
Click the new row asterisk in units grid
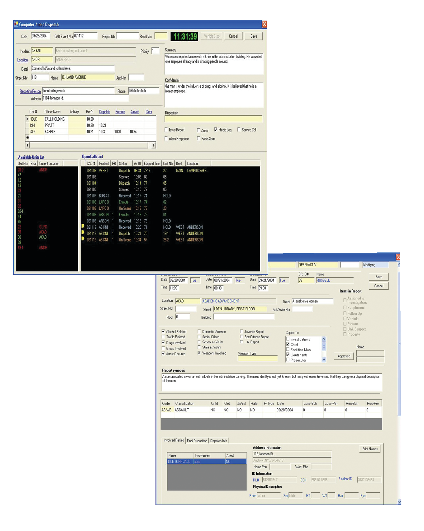click(x=27, y=138)
